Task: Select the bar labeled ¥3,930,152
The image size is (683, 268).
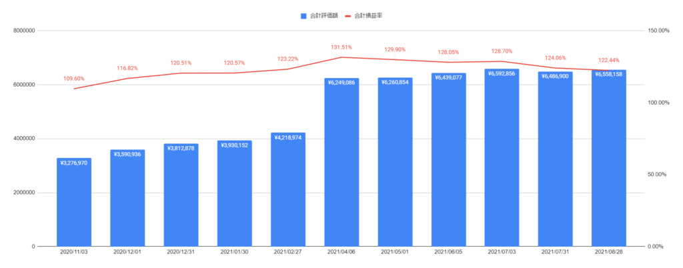Action: click(235, 193)
